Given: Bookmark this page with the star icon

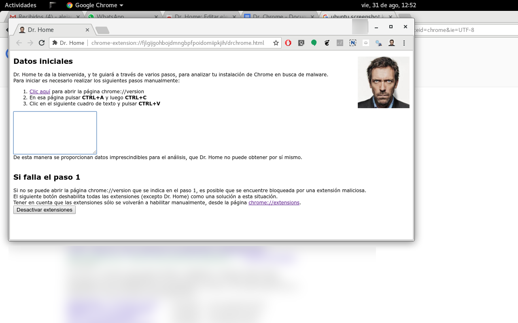Looking at the screenshot, I should [x=276, y=43].
